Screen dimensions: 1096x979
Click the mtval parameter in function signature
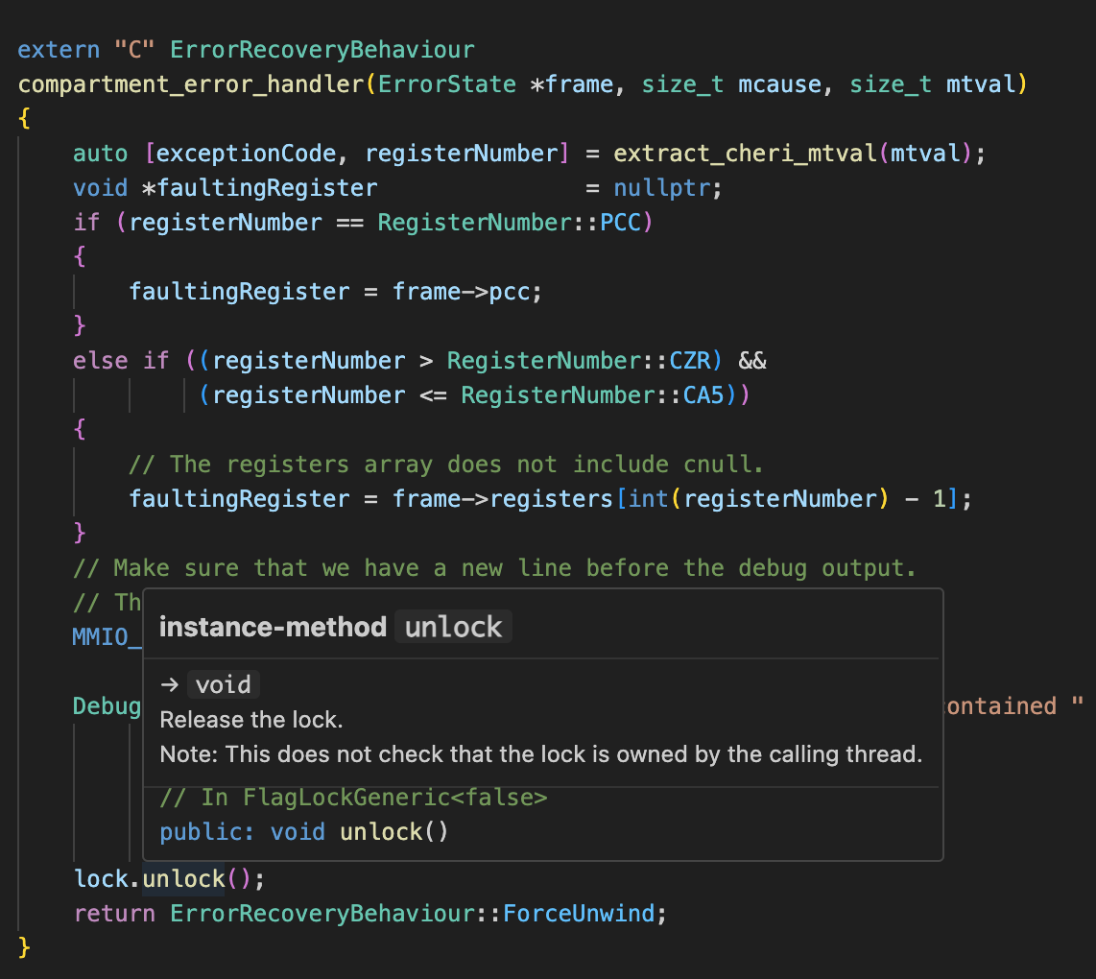point(981,84)
